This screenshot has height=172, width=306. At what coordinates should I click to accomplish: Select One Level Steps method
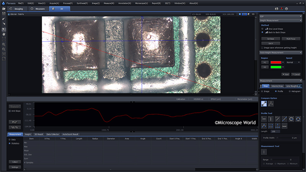tap(262, 29)
